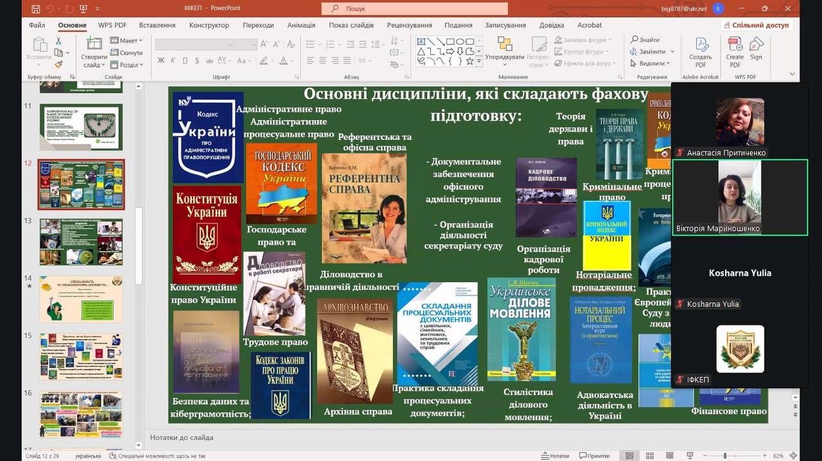Open the Виділити select dropdown
The image size is (822, 461).
tap(650, 63)
